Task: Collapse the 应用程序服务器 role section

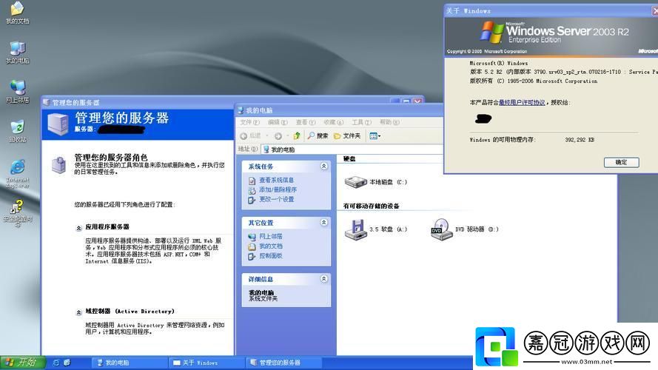Action: pos(78,228)
